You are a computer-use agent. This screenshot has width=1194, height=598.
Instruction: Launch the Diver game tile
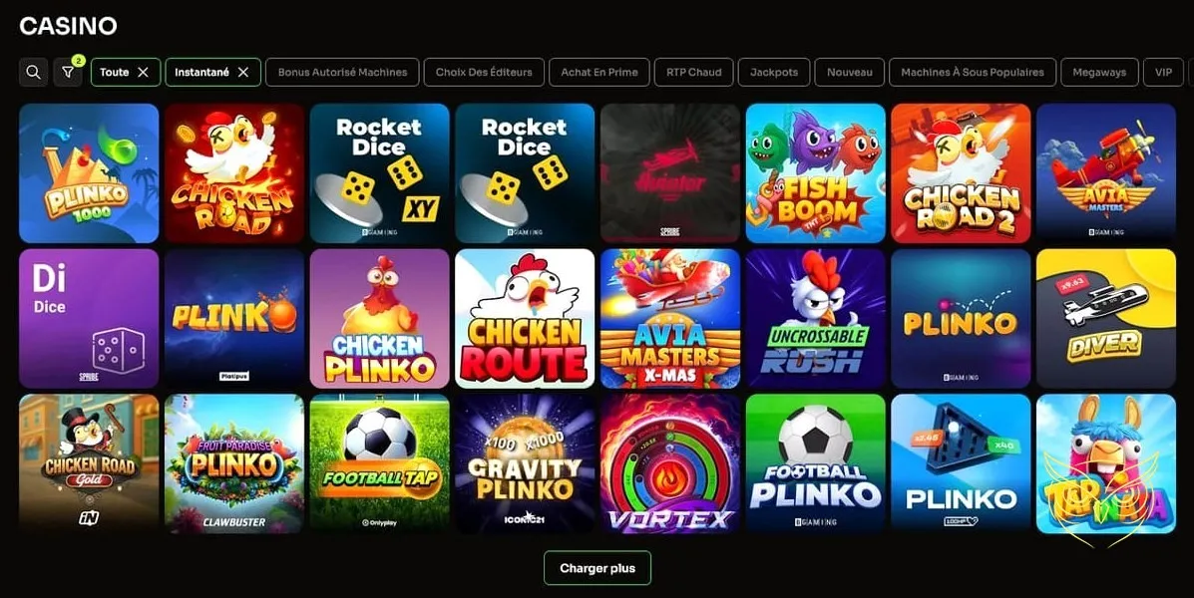click(1105, 319)
